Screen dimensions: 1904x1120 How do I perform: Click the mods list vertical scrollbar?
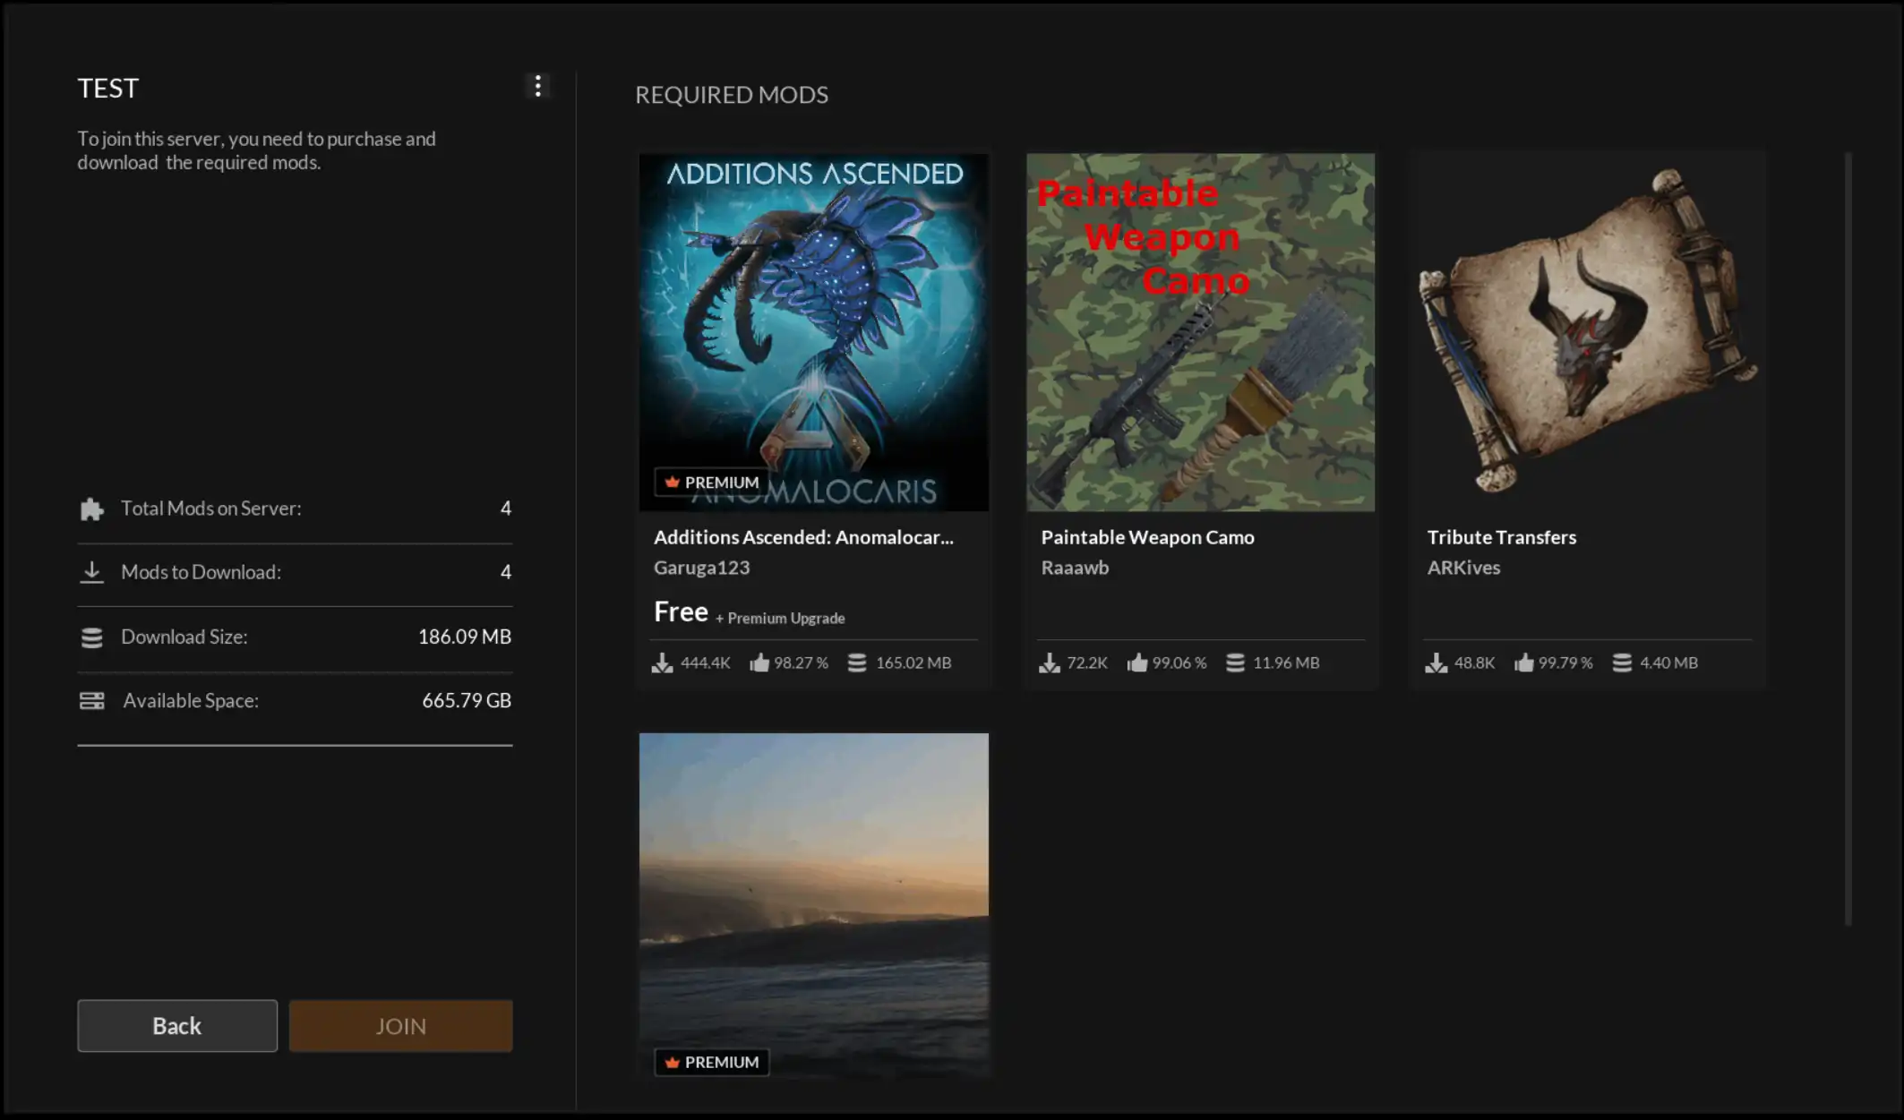coord(1848,539)
